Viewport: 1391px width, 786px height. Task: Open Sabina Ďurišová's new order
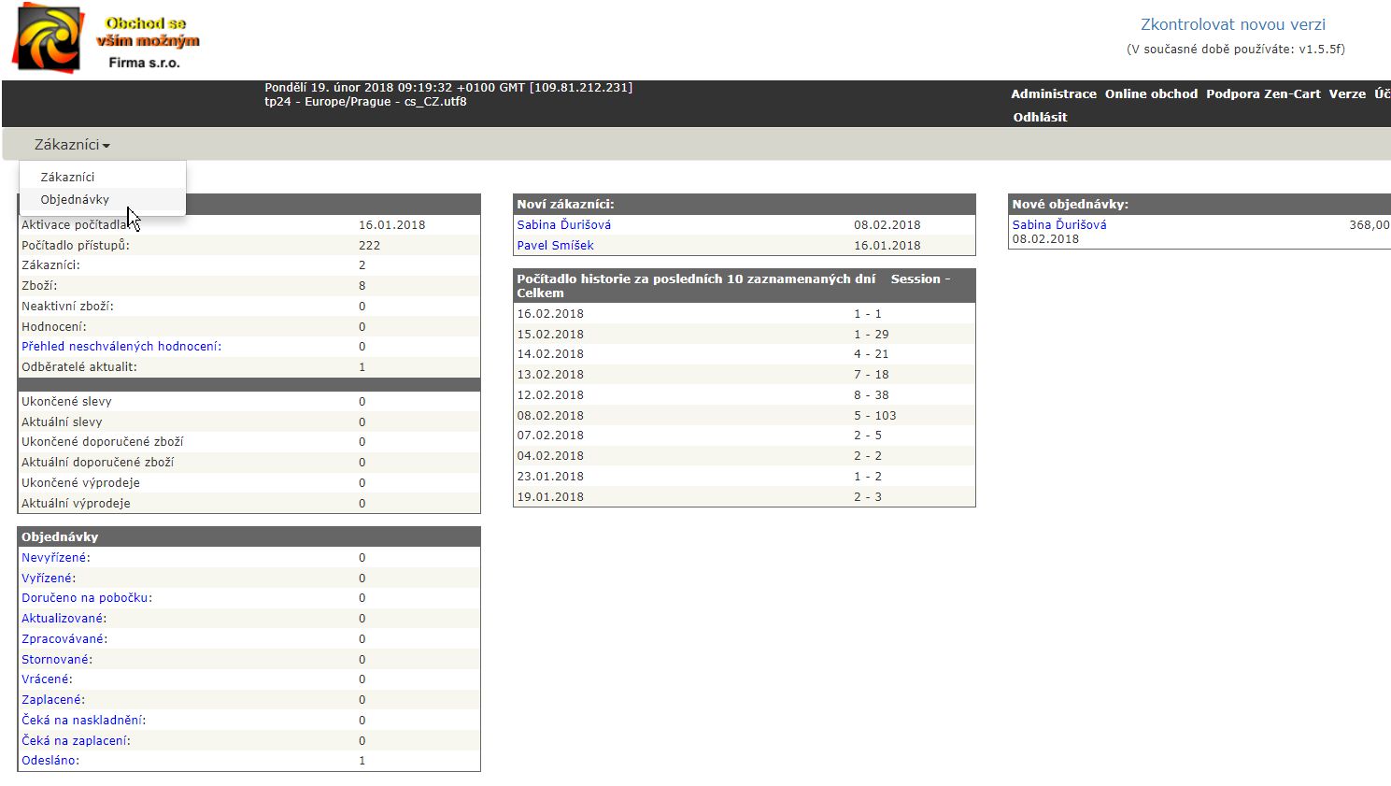point(1058,224)
